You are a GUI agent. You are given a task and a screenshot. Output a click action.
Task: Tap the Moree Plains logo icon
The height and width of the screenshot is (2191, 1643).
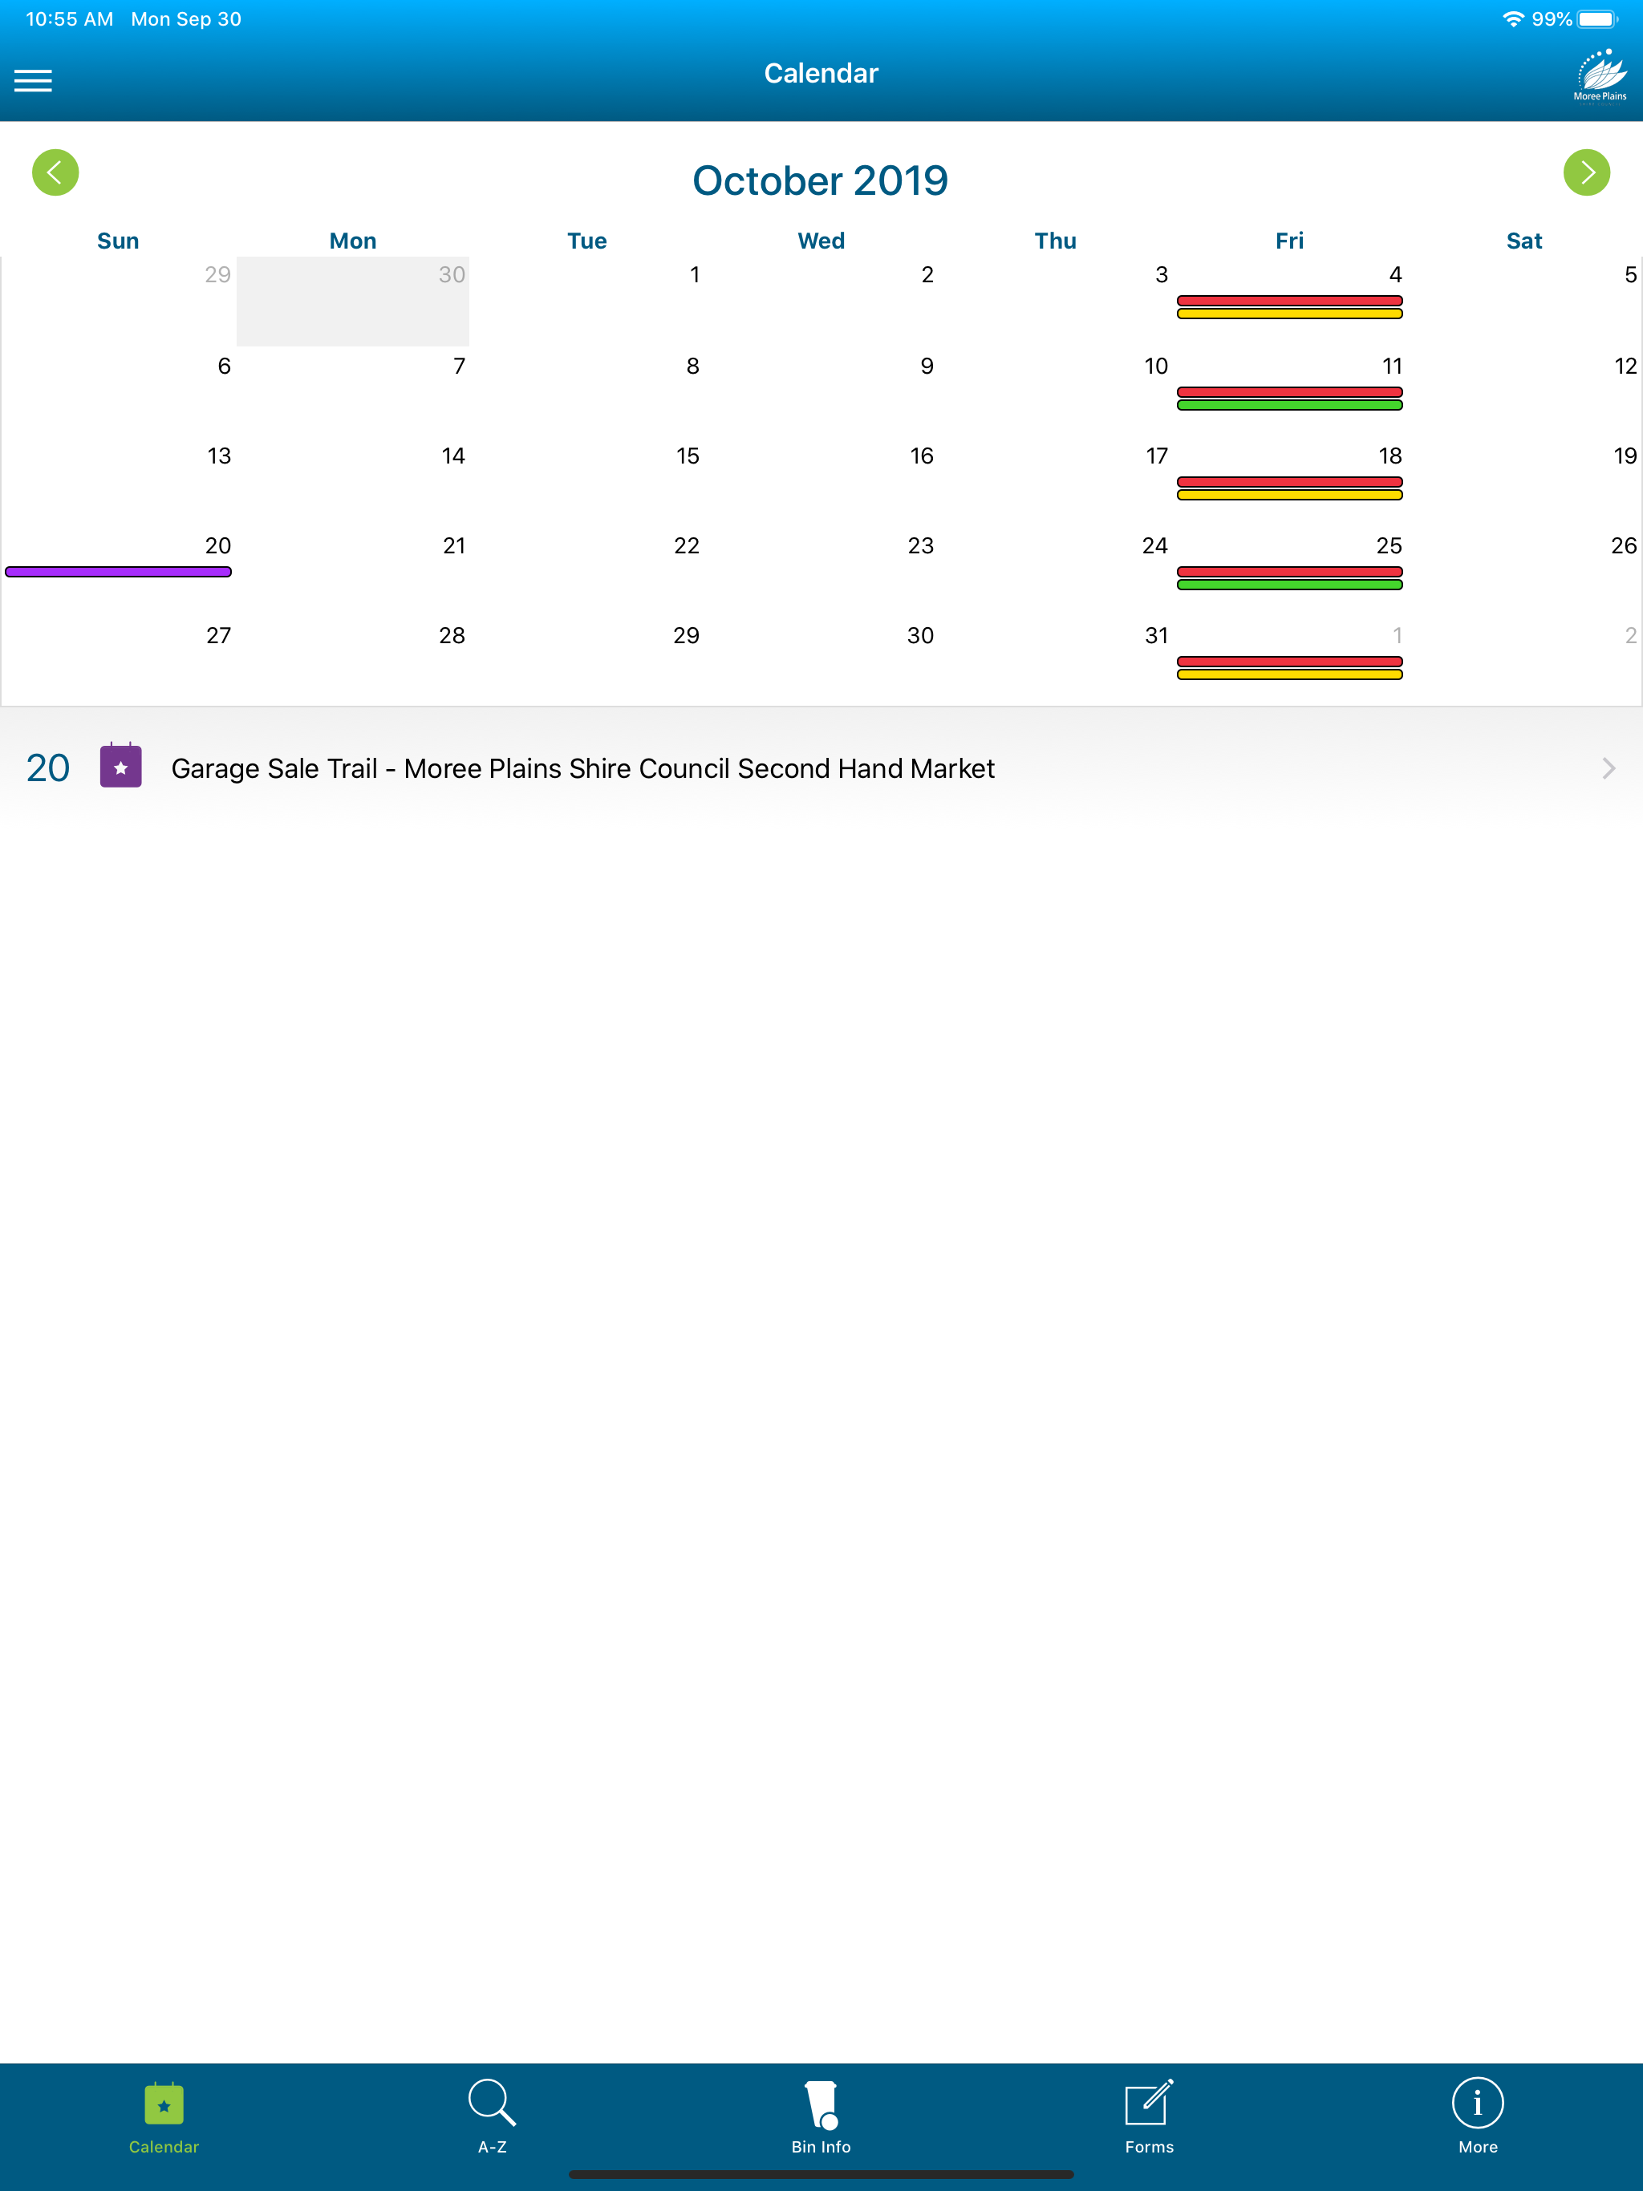1600,75
